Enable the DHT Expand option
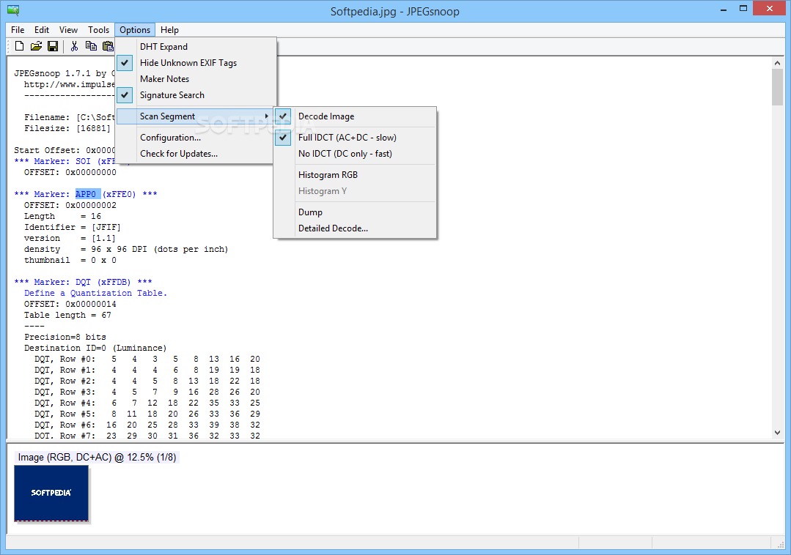This screenshot has height=555, width=791. pyautogui.click(x=196, y=47)
